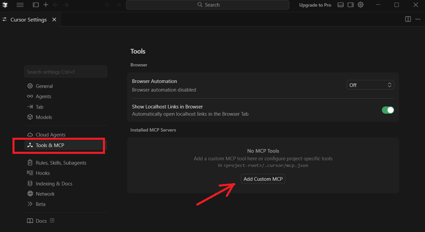
Task: Click the Add Custom MCP button
Action: [263, 179]
